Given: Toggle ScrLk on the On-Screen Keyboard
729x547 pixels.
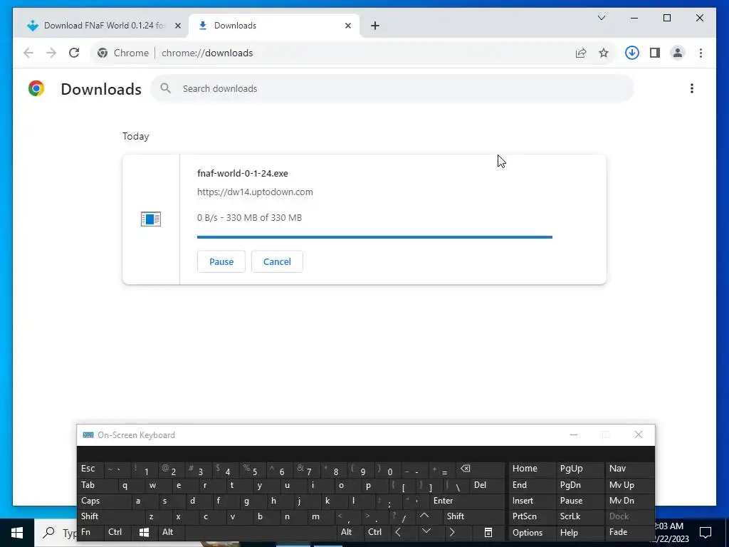Looking at the screenshot, I should click(x=579, y=516).
